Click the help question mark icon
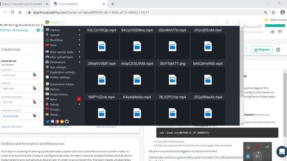 (278, 50)
